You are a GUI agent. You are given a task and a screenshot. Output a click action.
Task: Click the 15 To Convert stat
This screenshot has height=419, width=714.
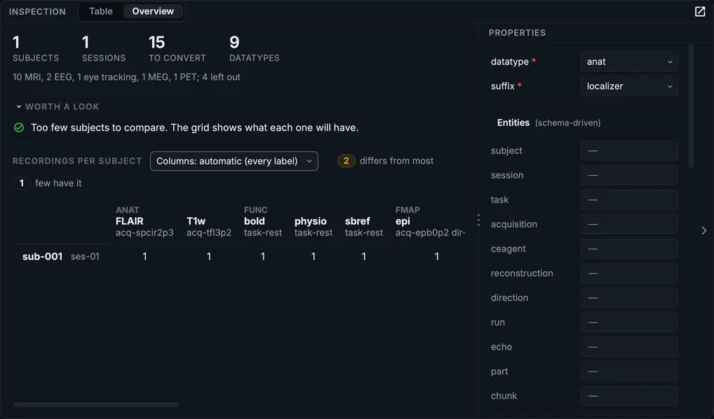(x=177, y=48)
